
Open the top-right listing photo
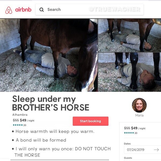[130, 35]
